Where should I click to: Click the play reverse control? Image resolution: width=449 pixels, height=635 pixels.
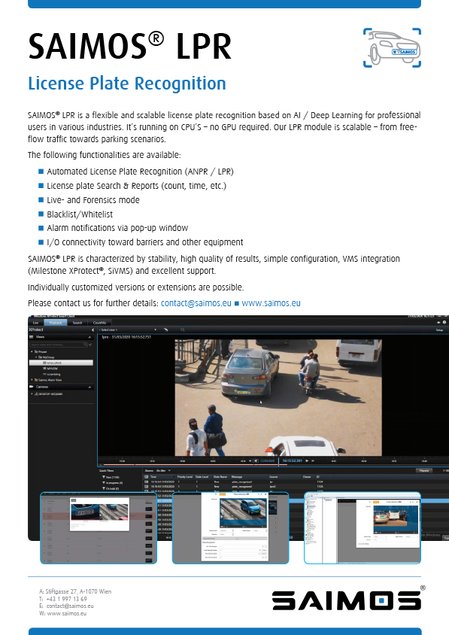[256, 461]
